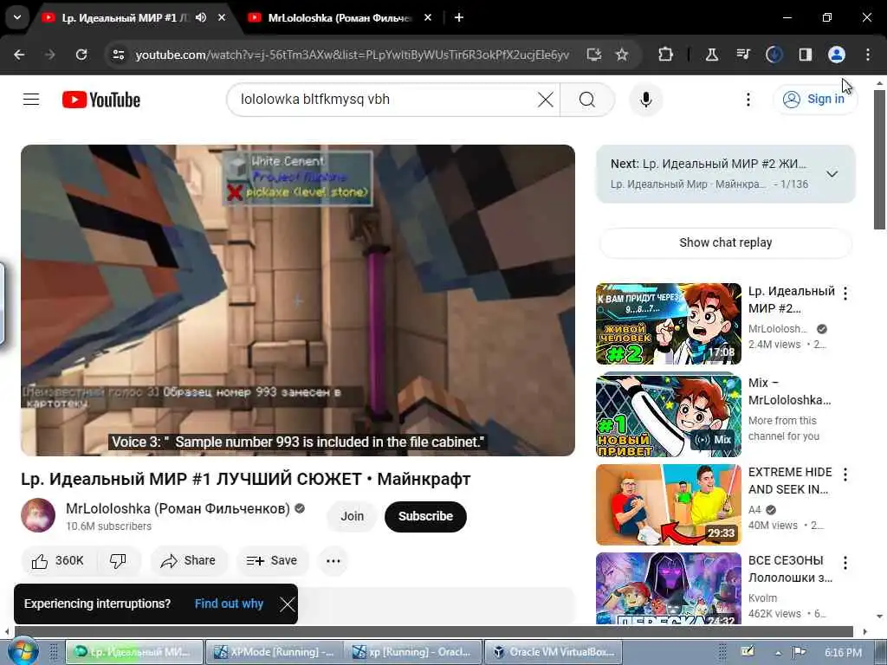The image size is (887, 665).
Task: Open Action Center flag icon
Action: coord(799,652)
